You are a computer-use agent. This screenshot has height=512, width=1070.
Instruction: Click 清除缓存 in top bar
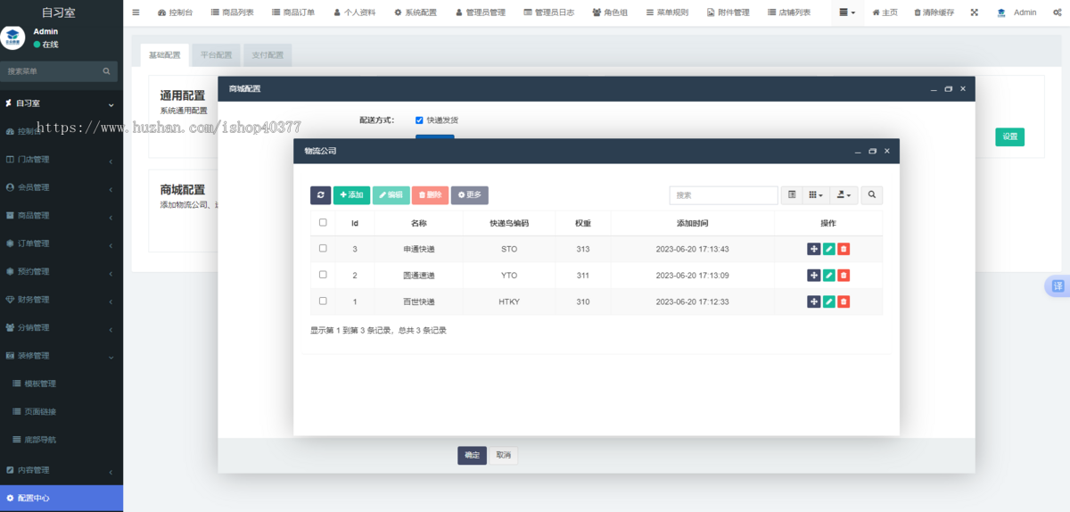pos(933,12)
